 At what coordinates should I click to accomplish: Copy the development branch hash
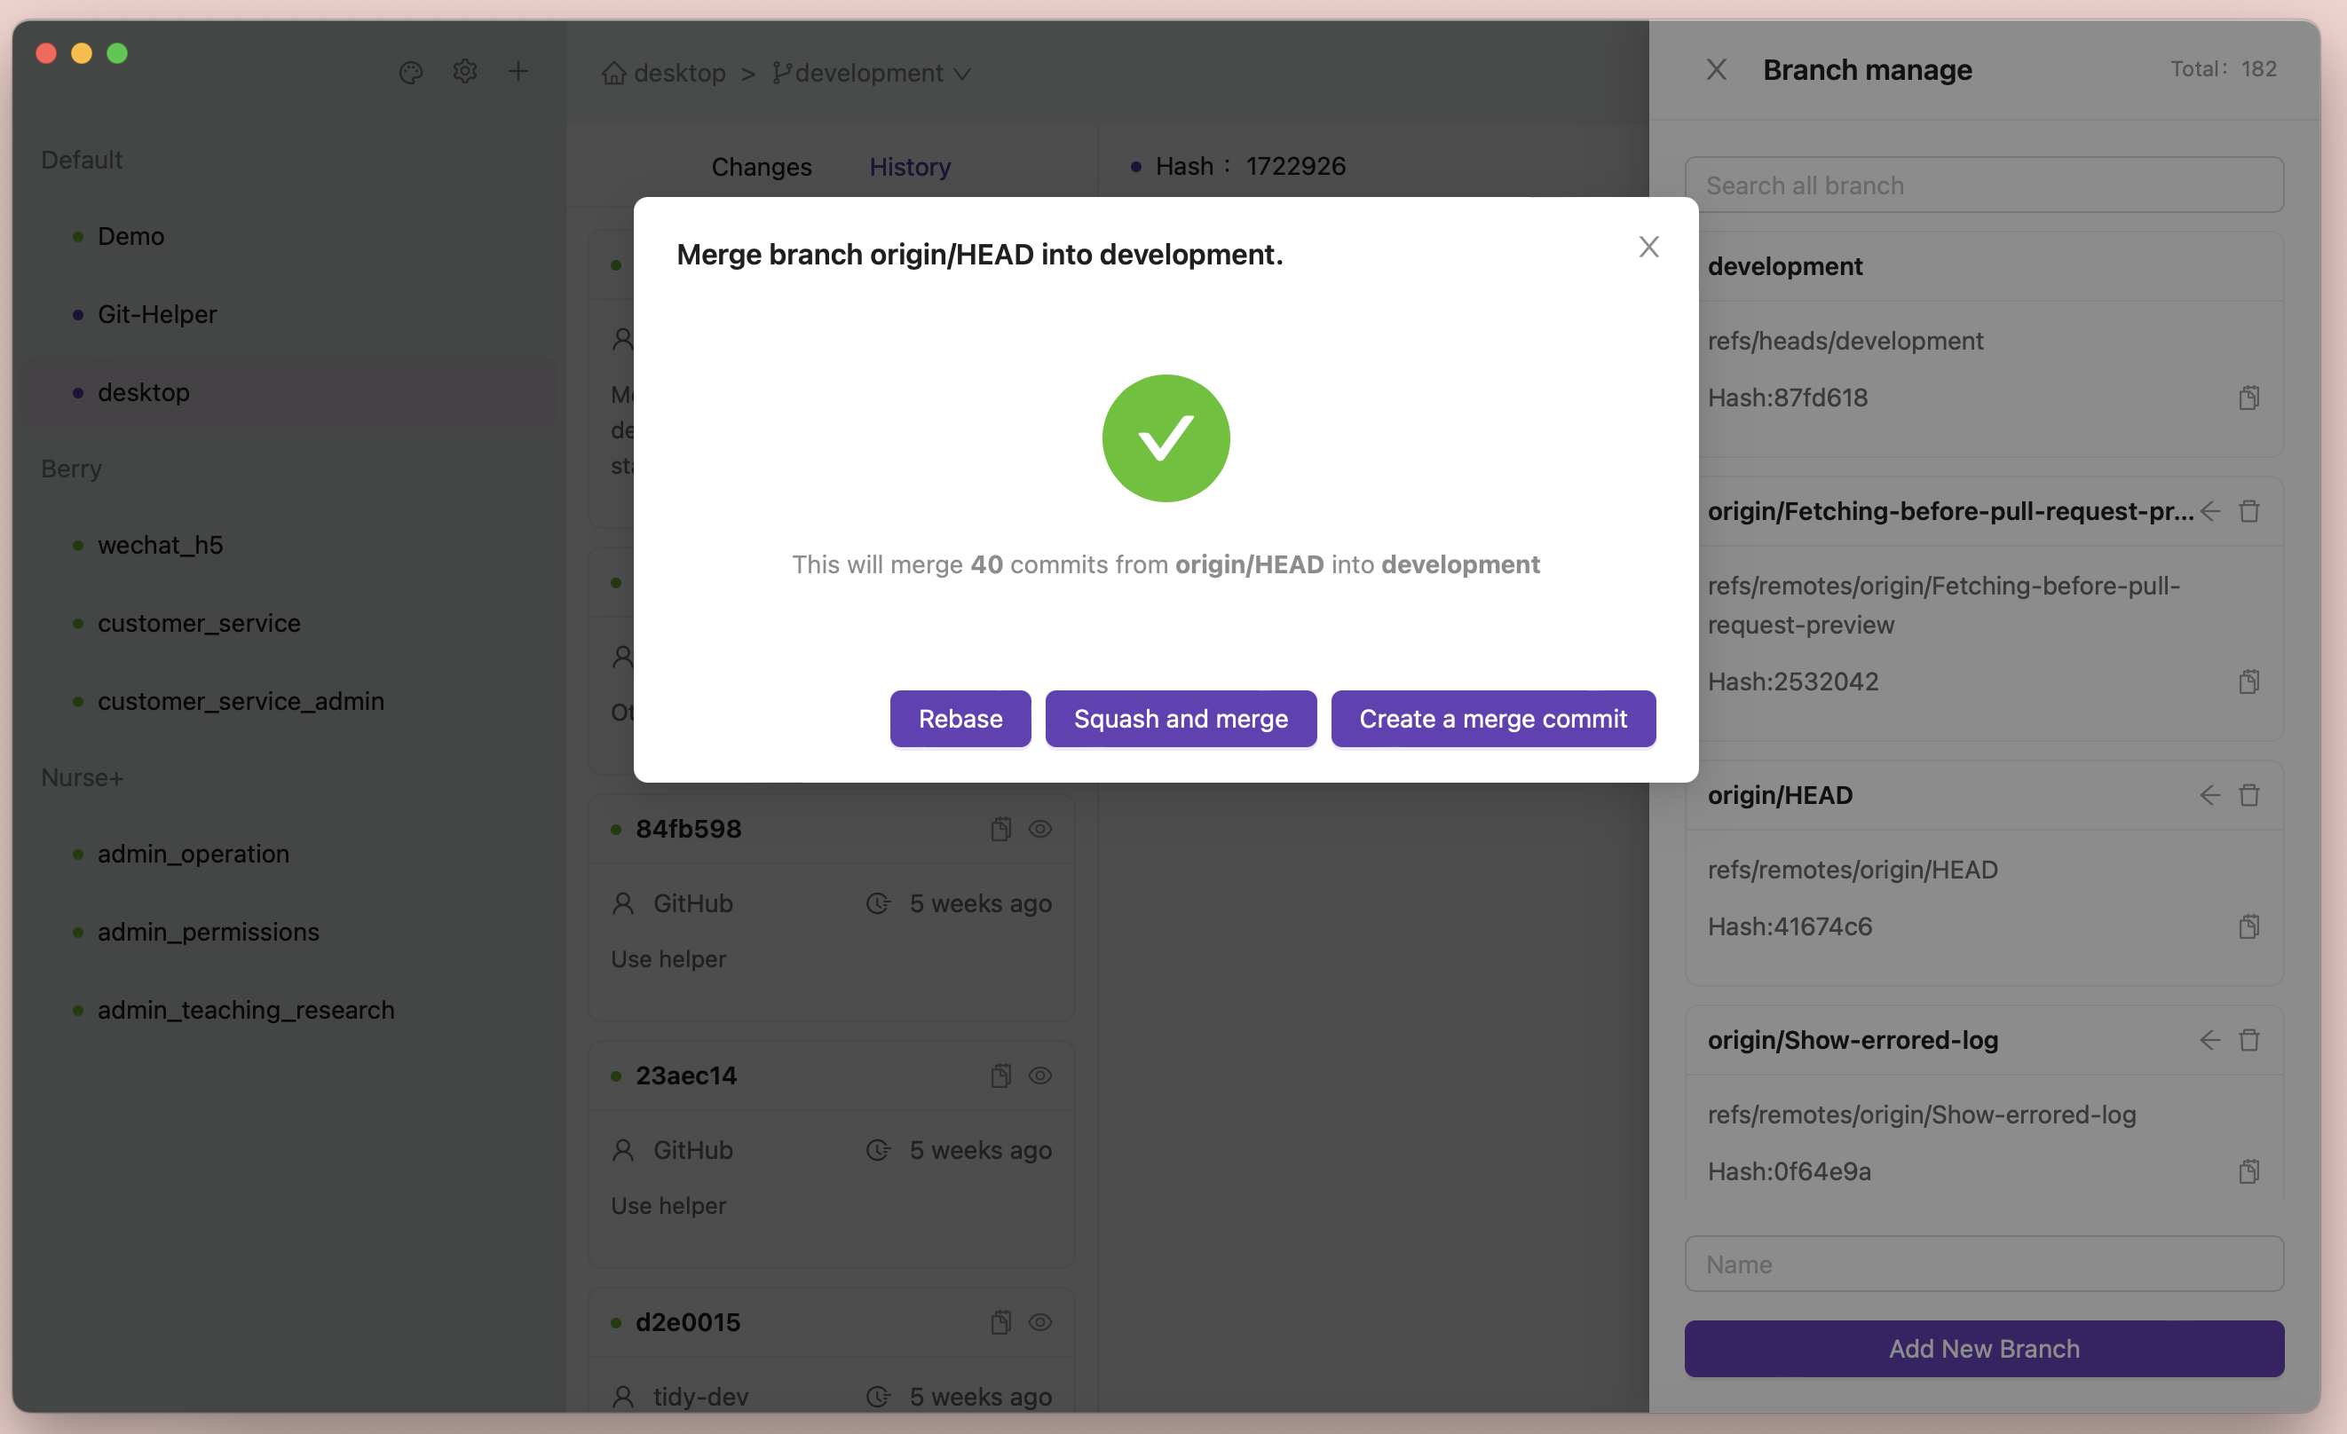(x=2248, y=398)
